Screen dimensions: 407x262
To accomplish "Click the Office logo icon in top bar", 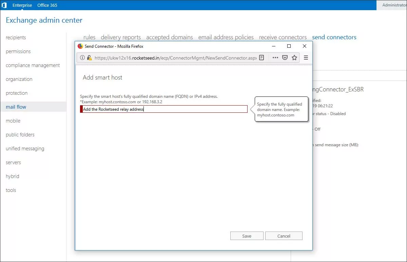I will (x=4, y=5).
